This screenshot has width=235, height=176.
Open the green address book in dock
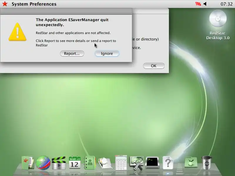click(x=90, y=163)
